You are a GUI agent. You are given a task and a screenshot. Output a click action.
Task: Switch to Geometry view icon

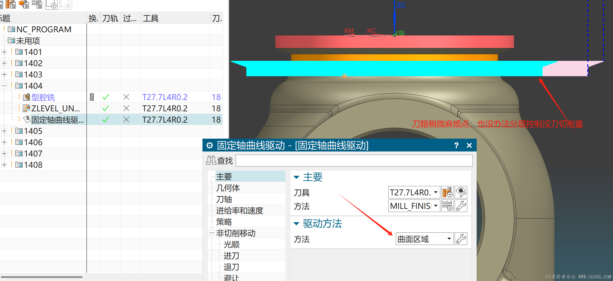pyautogui.click(x=24, y=4)
